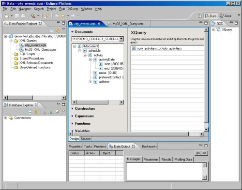Collapse the demo project node
The height and width of the screenshot is (190, 242).
(x=6, y=36)
